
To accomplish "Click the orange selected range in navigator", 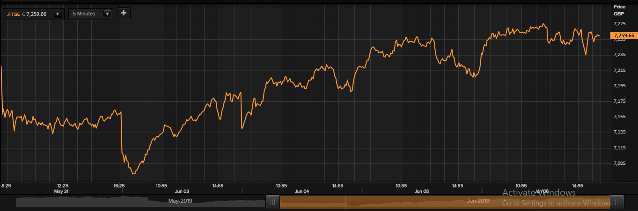I will [x=445, y=202].
